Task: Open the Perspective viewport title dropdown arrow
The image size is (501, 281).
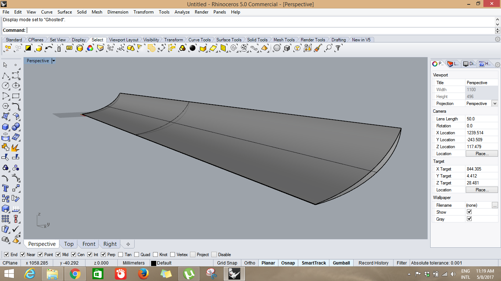Action: point(53,61)
